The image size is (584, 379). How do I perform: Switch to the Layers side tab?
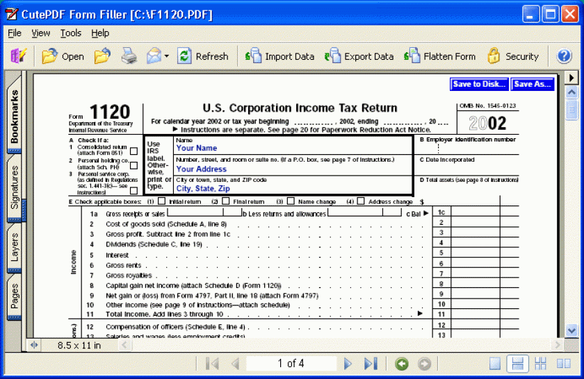tap(14, 248)
